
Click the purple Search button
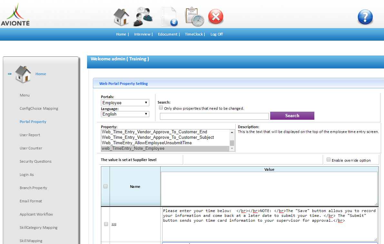pos(292,116)
